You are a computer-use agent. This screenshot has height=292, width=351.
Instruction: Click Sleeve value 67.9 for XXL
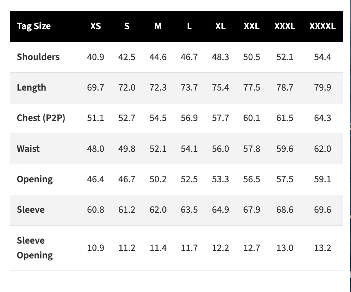(x=252, y=210)
